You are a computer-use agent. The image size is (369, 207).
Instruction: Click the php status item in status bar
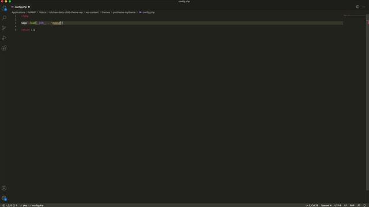tap(24, 205)
